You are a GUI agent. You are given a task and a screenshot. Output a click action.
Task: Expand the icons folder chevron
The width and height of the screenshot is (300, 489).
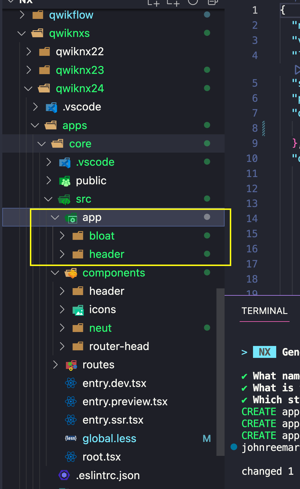click(62, 309)
